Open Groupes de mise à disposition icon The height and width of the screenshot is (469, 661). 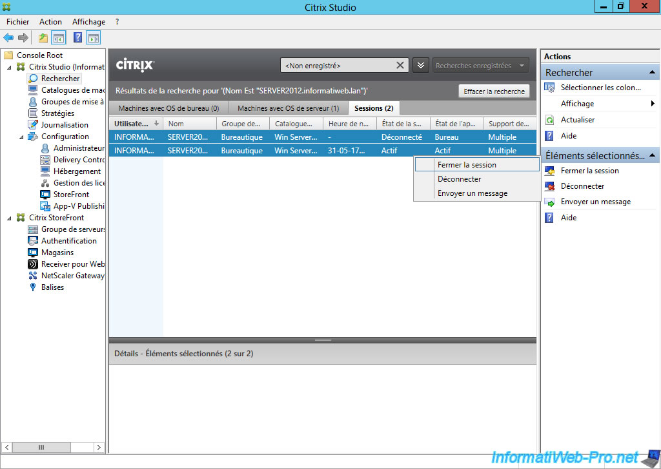tap(33, 102)
